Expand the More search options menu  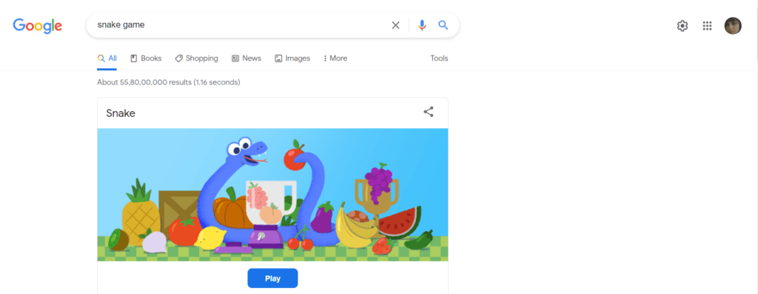coord(335,59)
